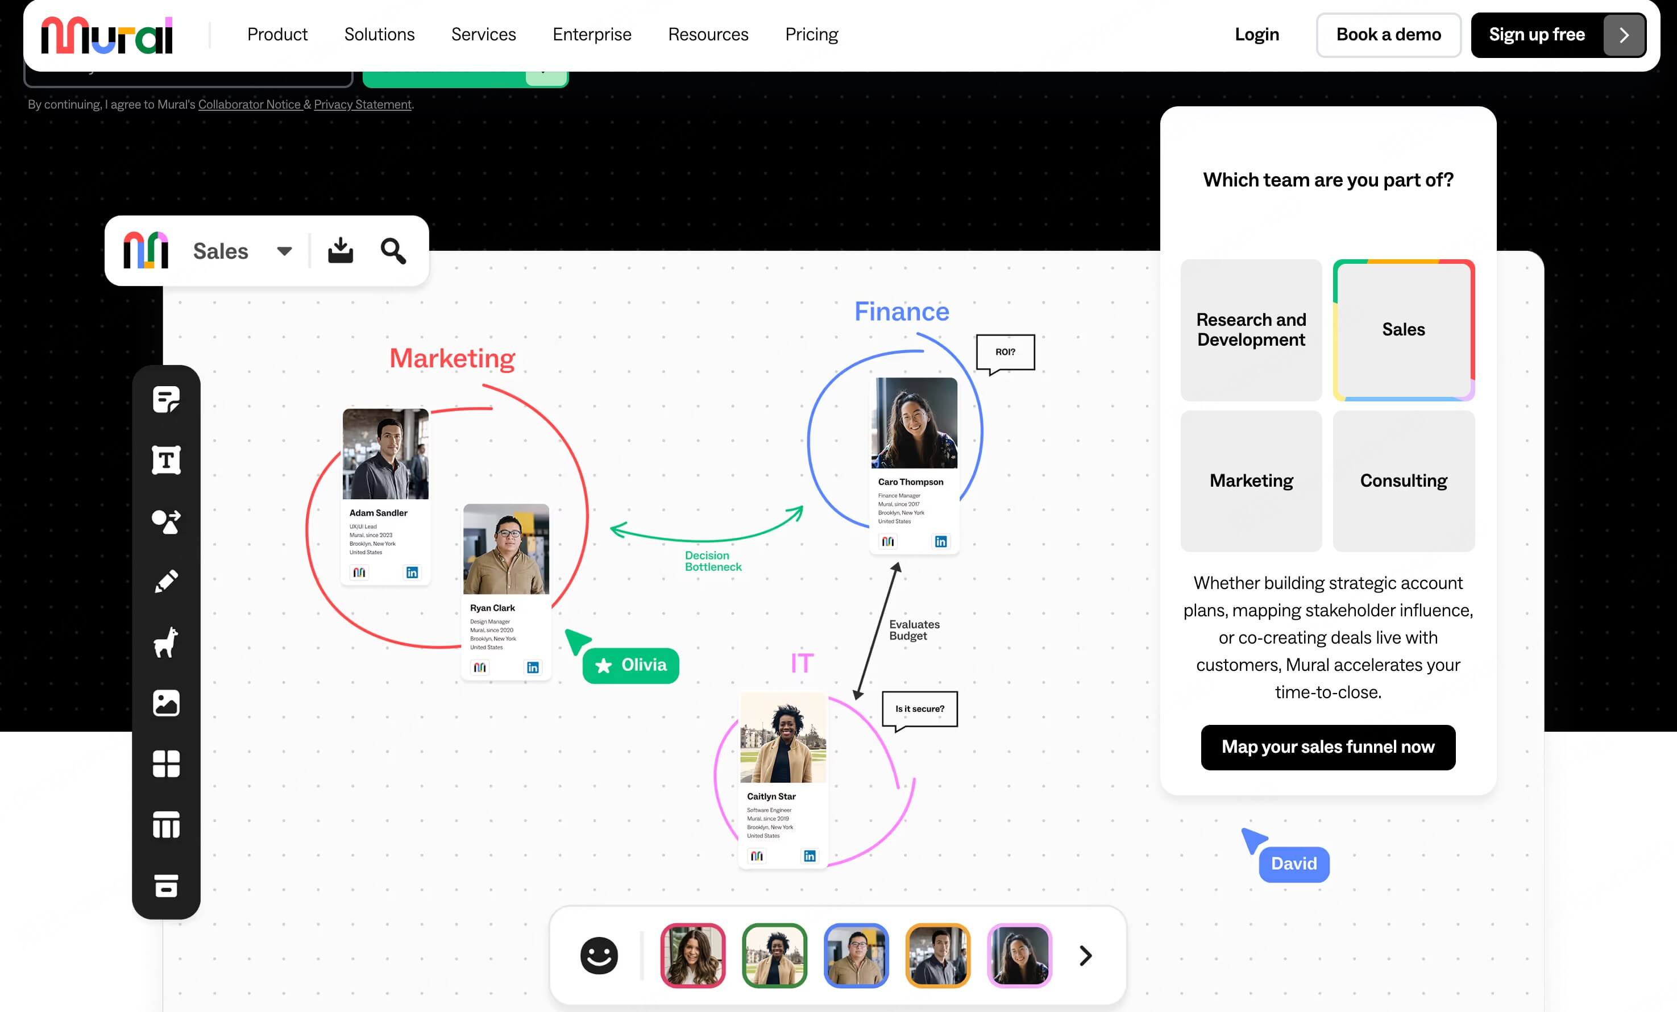Image resolution: width=1677 pixels, height=1012 pixels.
Task: Choose the Marketing team option
Action: click(1251, 480)
